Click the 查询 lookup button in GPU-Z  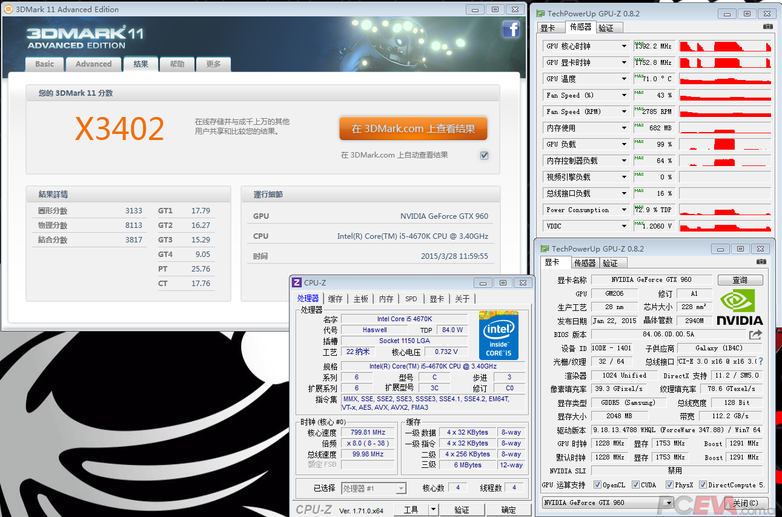(740, 280)
